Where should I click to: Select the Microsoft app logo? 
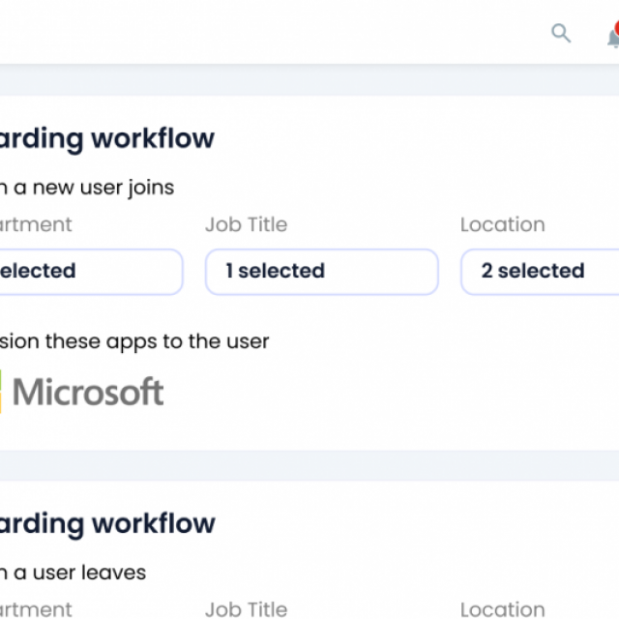tap(81, 392)
